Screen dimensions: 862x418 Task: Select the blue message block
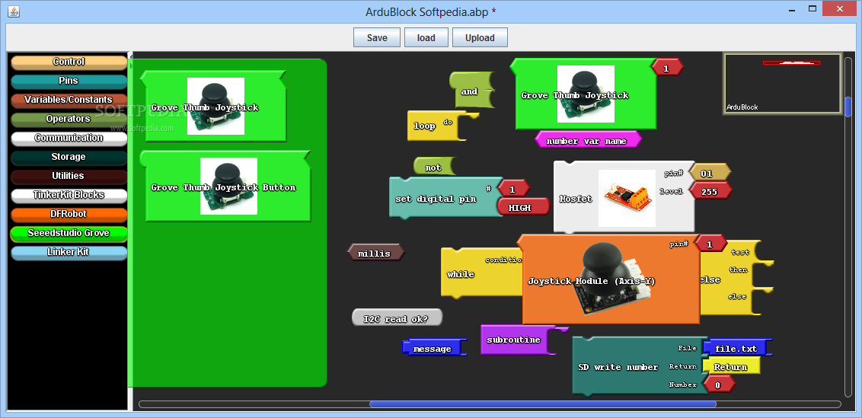433,348
